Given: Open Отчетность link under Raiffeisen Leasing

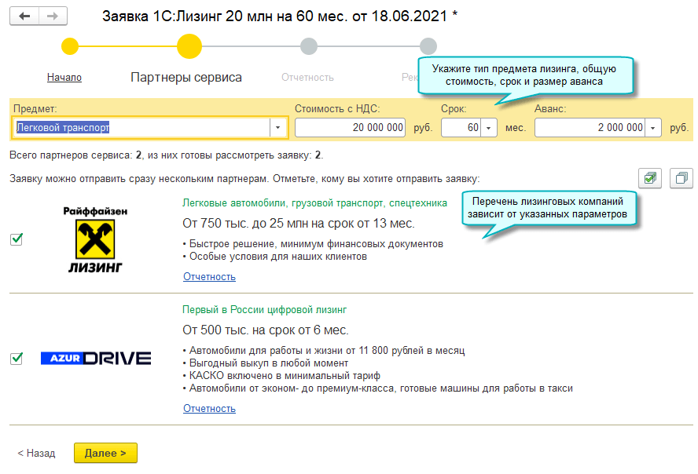Looking at the screenshot, I should (x=209, y=276).
